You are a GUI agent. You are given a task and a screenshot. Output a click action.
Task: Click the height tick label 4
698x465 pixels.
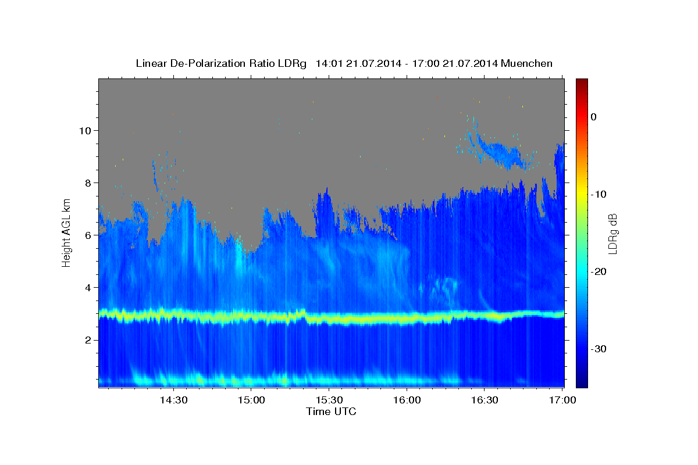coord(88,288)
